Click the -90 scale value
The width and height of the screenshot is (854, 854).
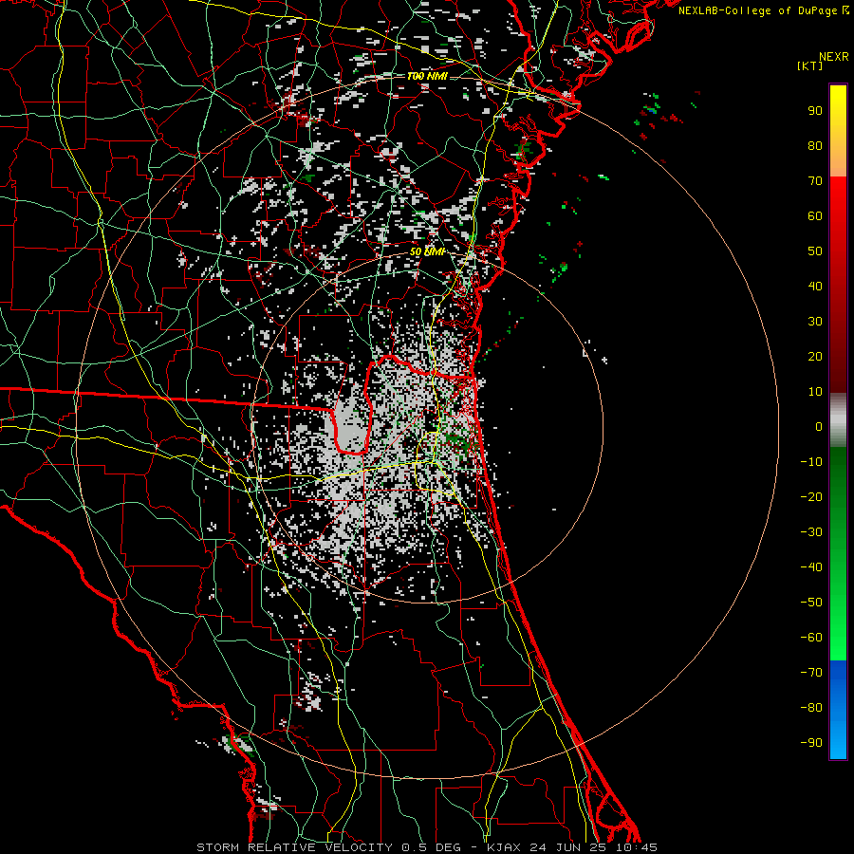pyautogui.click(x=811, y=743)
